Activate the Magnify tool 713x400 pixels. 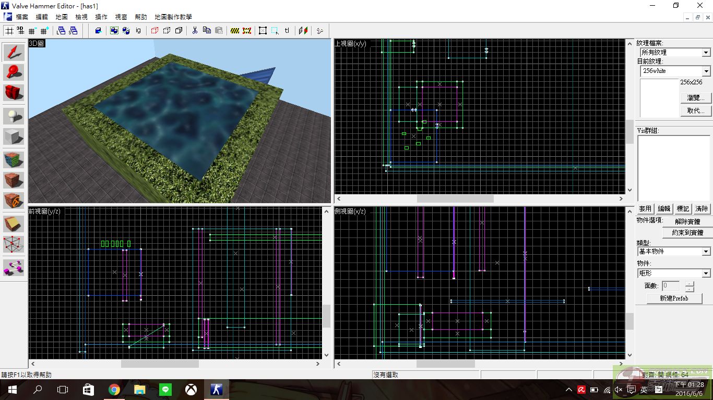point(14,72)
